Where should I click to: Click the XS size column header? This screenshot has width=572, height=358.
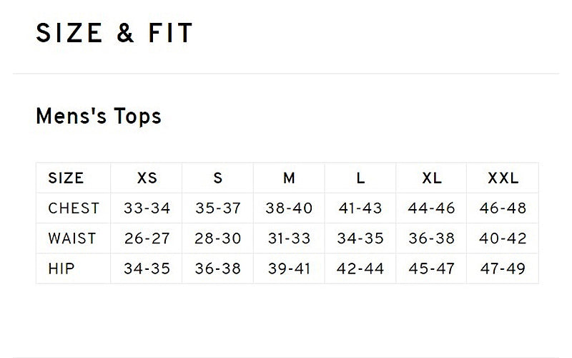(147, 178)
